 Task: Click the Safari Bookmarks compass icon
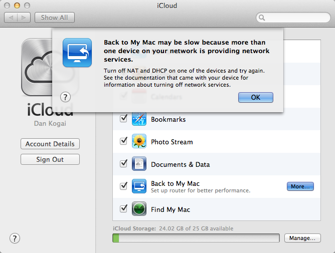[x=139, y=119]
